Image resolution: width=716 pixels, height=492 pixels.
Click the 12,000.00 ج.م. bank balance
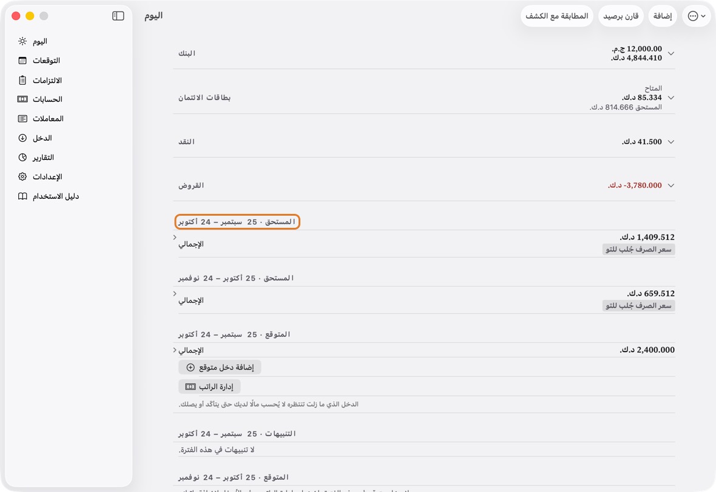[x=637, y=49]
